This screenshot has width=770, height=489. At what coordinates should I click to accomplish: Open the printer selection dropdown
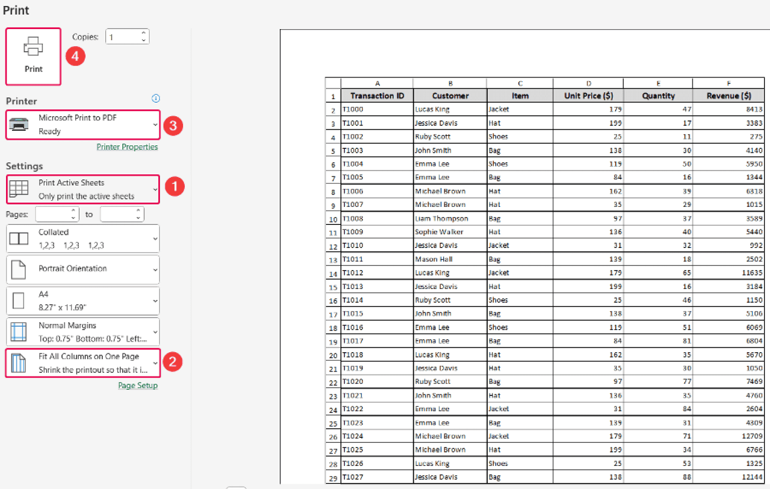154,124
